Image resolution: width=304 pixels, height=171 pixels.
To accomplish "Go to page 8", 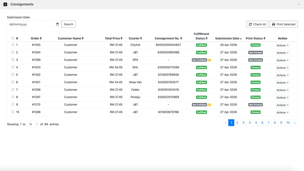I will tap(275, 123).
